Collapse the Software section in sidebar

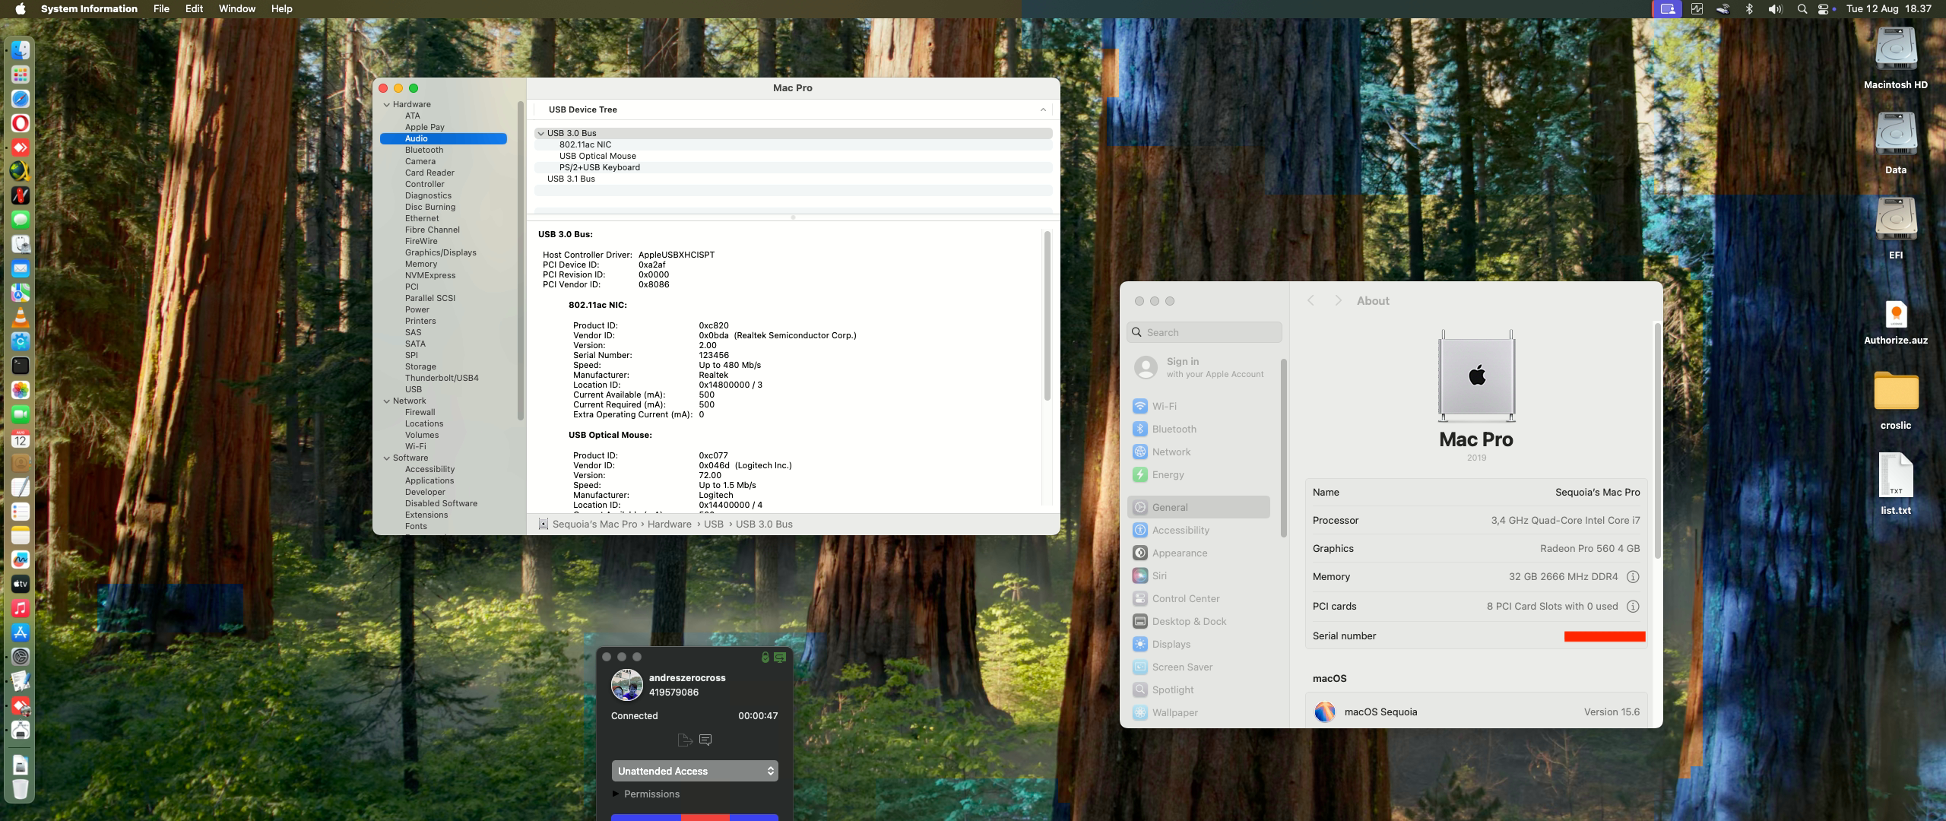point(386,458)
